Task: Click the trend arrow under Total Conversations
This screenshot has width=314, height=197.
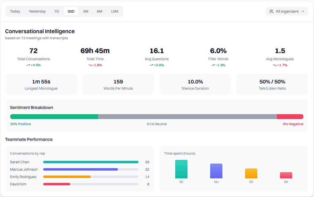Action: click(28, 65)
